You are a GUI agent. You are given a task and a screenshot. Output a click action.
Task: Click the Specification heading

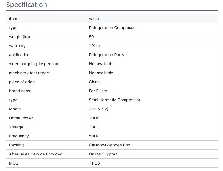[x=27, y=5]
